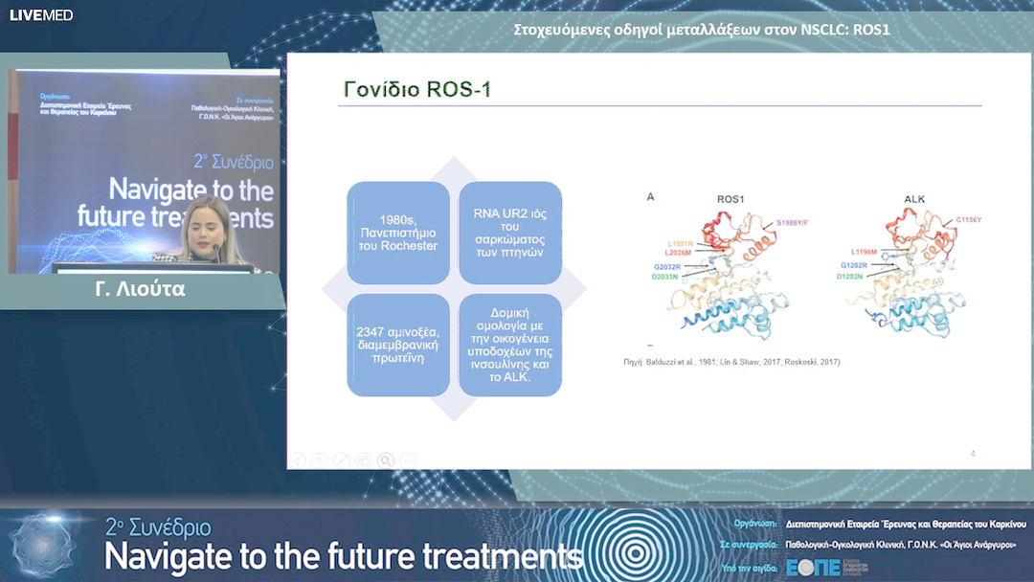Click the ΕΟΠΕ logo in footer
This screenshot has height=582, width=1034.
tap(813, 568)
